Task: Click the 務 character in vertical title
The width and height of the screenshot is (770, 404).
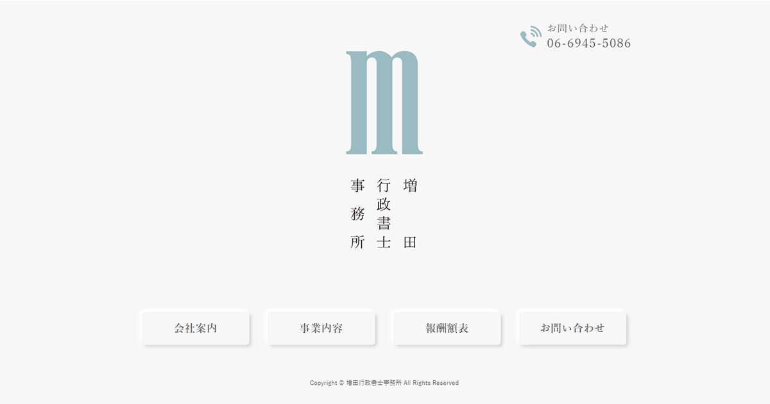Action: click(357, 214)
